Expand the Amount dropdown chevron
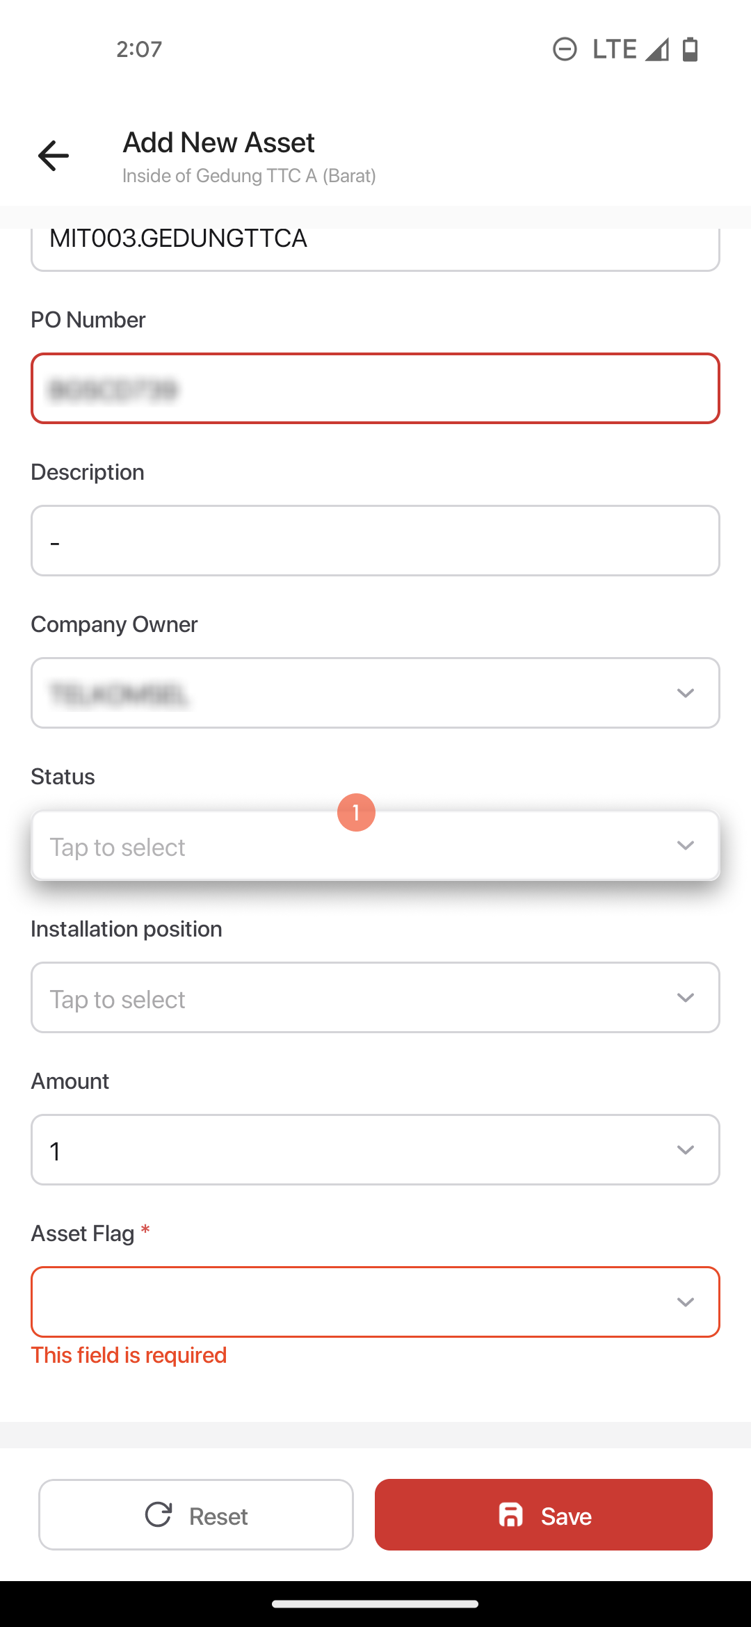 (x=686, y=1150)
